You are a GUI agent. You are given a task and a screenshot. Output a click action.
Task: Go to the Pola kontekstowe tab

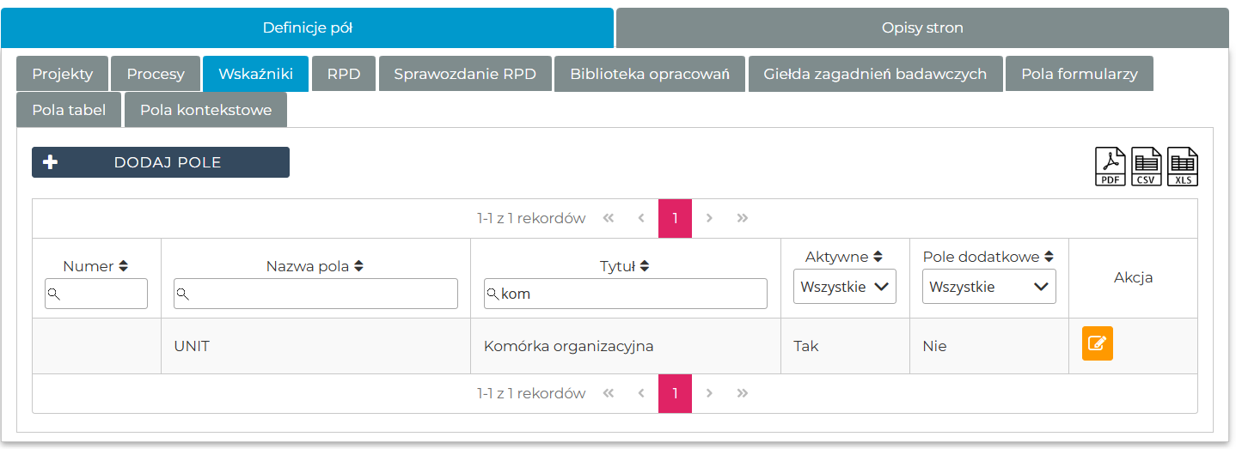[205, 110]
